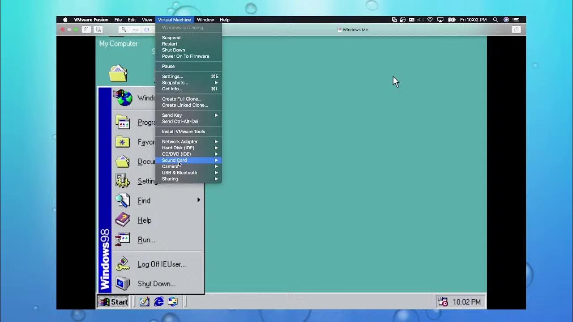Click the macOS clock Fri 10:02 PM
This screenshot has height=322, width=573.
click(473, 20)
